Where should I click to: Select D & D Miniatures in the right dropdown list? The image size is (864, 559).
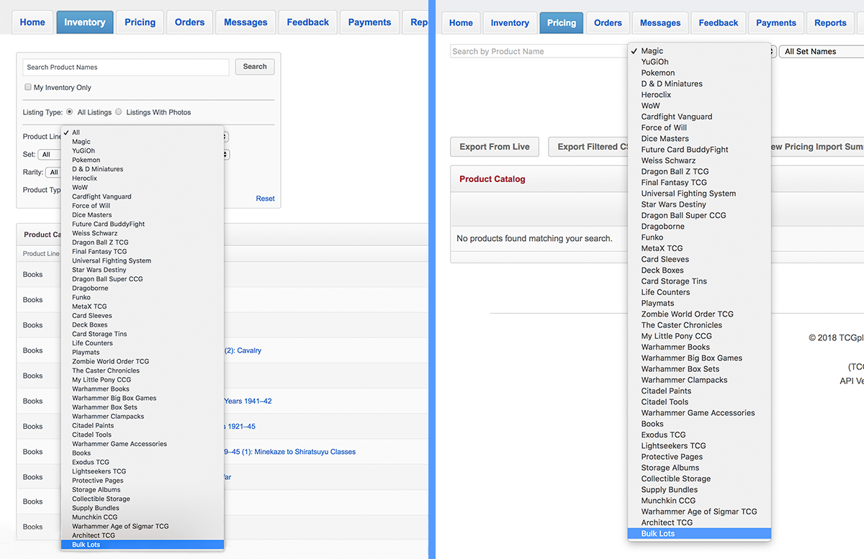[x=699, y=83]
